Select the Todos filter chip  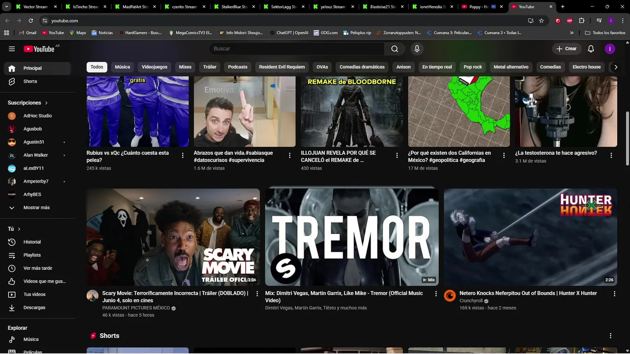tap(97, 67)
